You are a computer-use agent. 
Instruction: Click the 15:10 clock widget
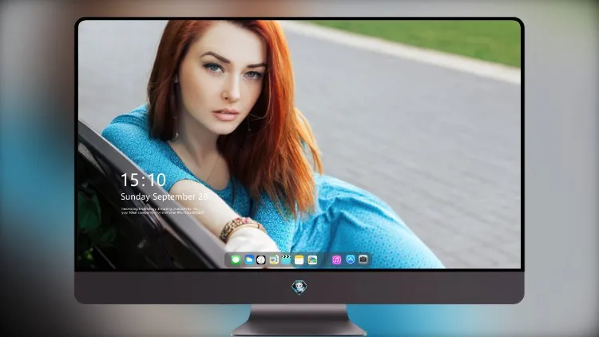[143, 180]
